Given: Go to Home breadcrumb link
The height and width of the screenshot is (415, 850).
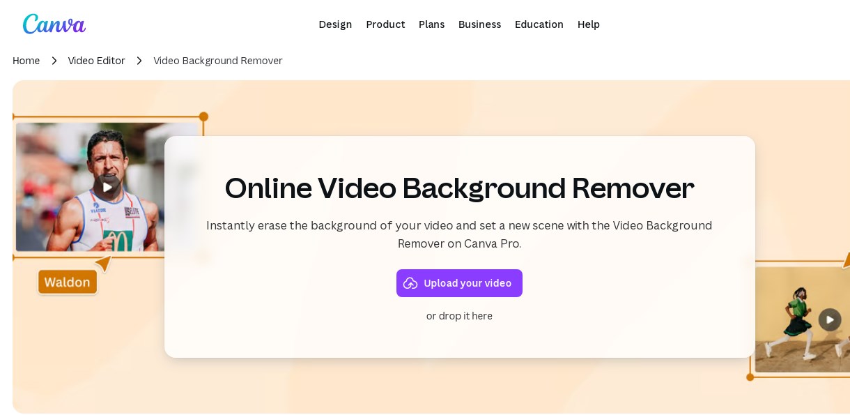Looking at the screenshot, I should 26,61.
